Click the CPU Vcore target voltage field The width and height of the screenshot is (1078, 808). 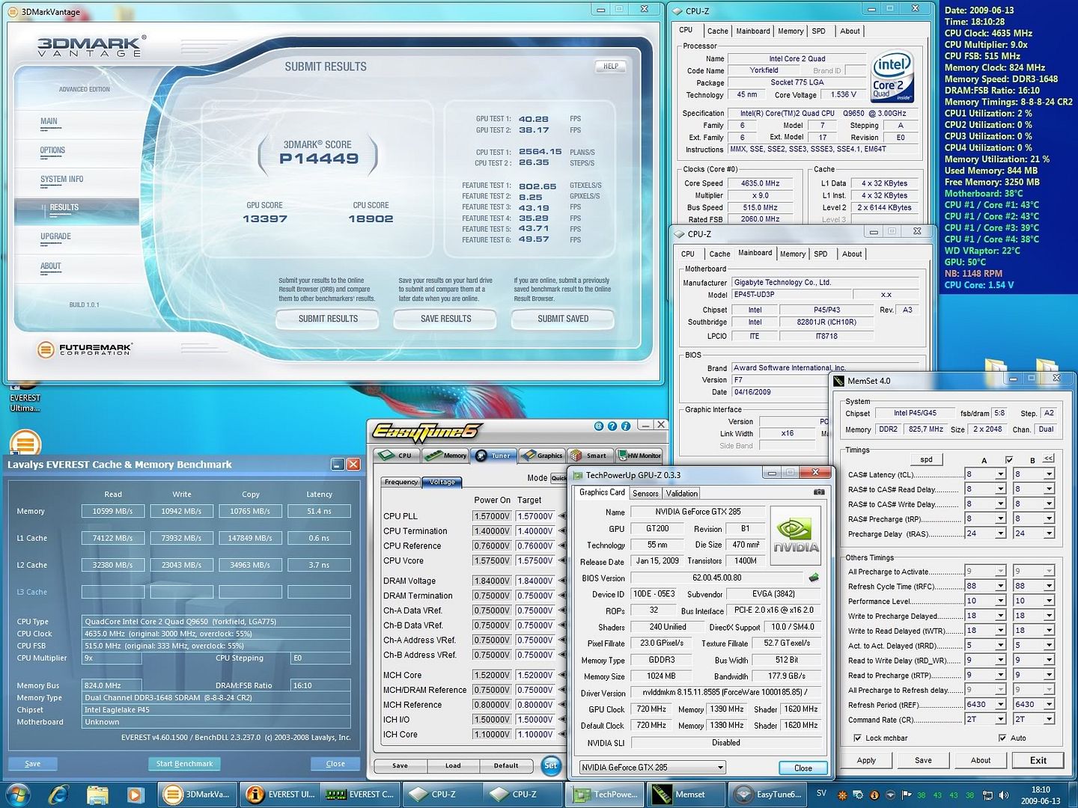[x=535, y=560]
